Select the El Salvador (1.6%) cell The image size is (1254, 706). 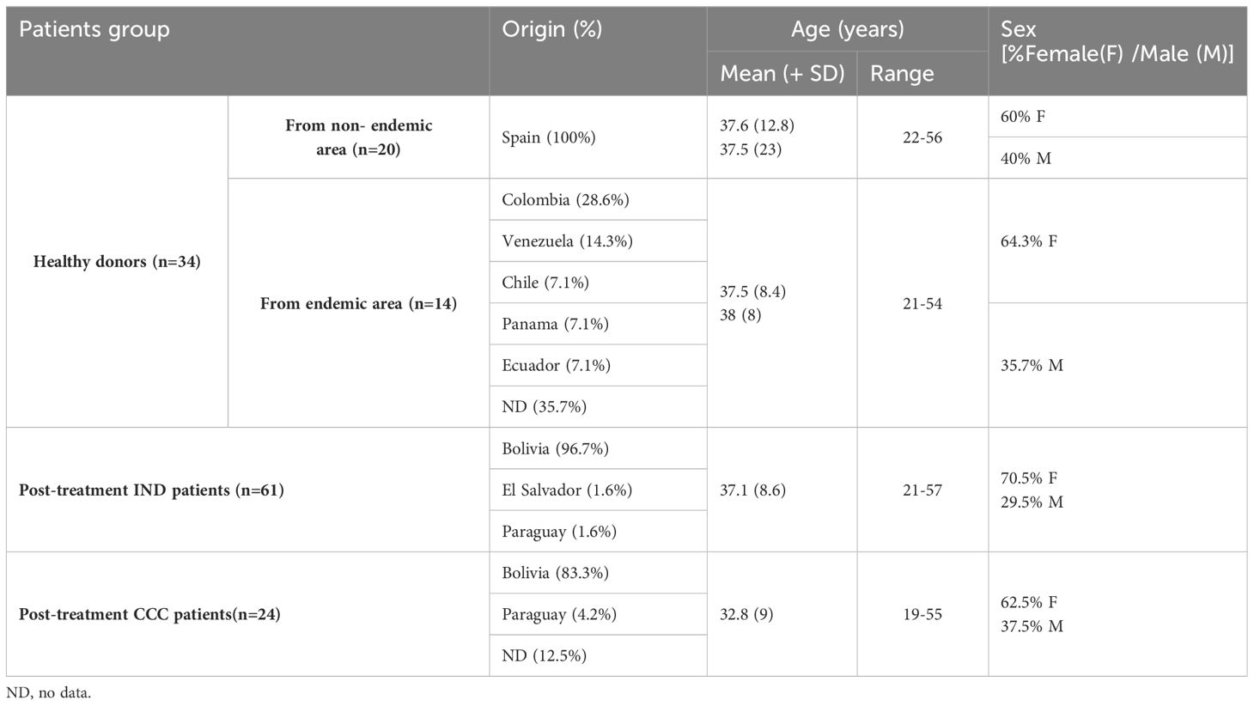point(599,490)
